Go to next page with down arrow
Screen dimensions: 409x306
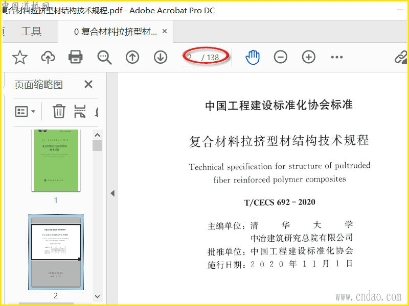pyautogui.click(x=161, y=57)
